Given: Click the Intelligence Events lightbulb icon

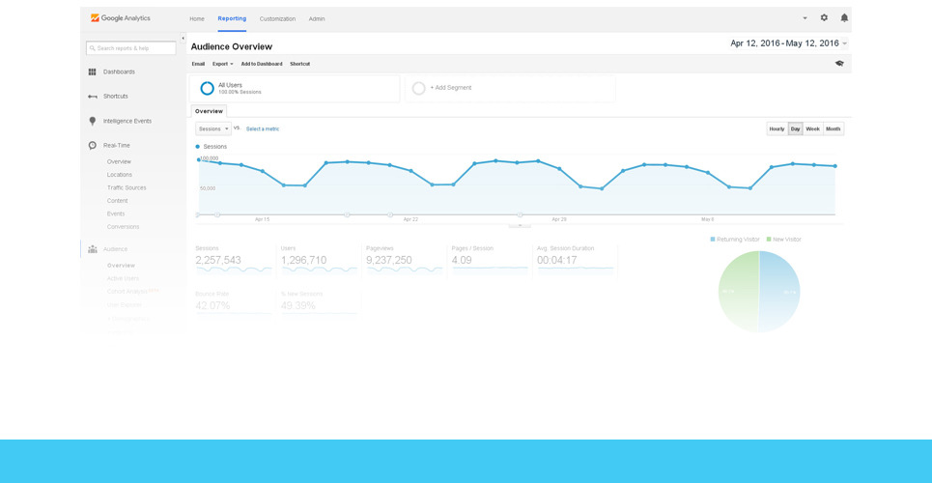Looking at the screenshot, I should click(x=93, y=121).
